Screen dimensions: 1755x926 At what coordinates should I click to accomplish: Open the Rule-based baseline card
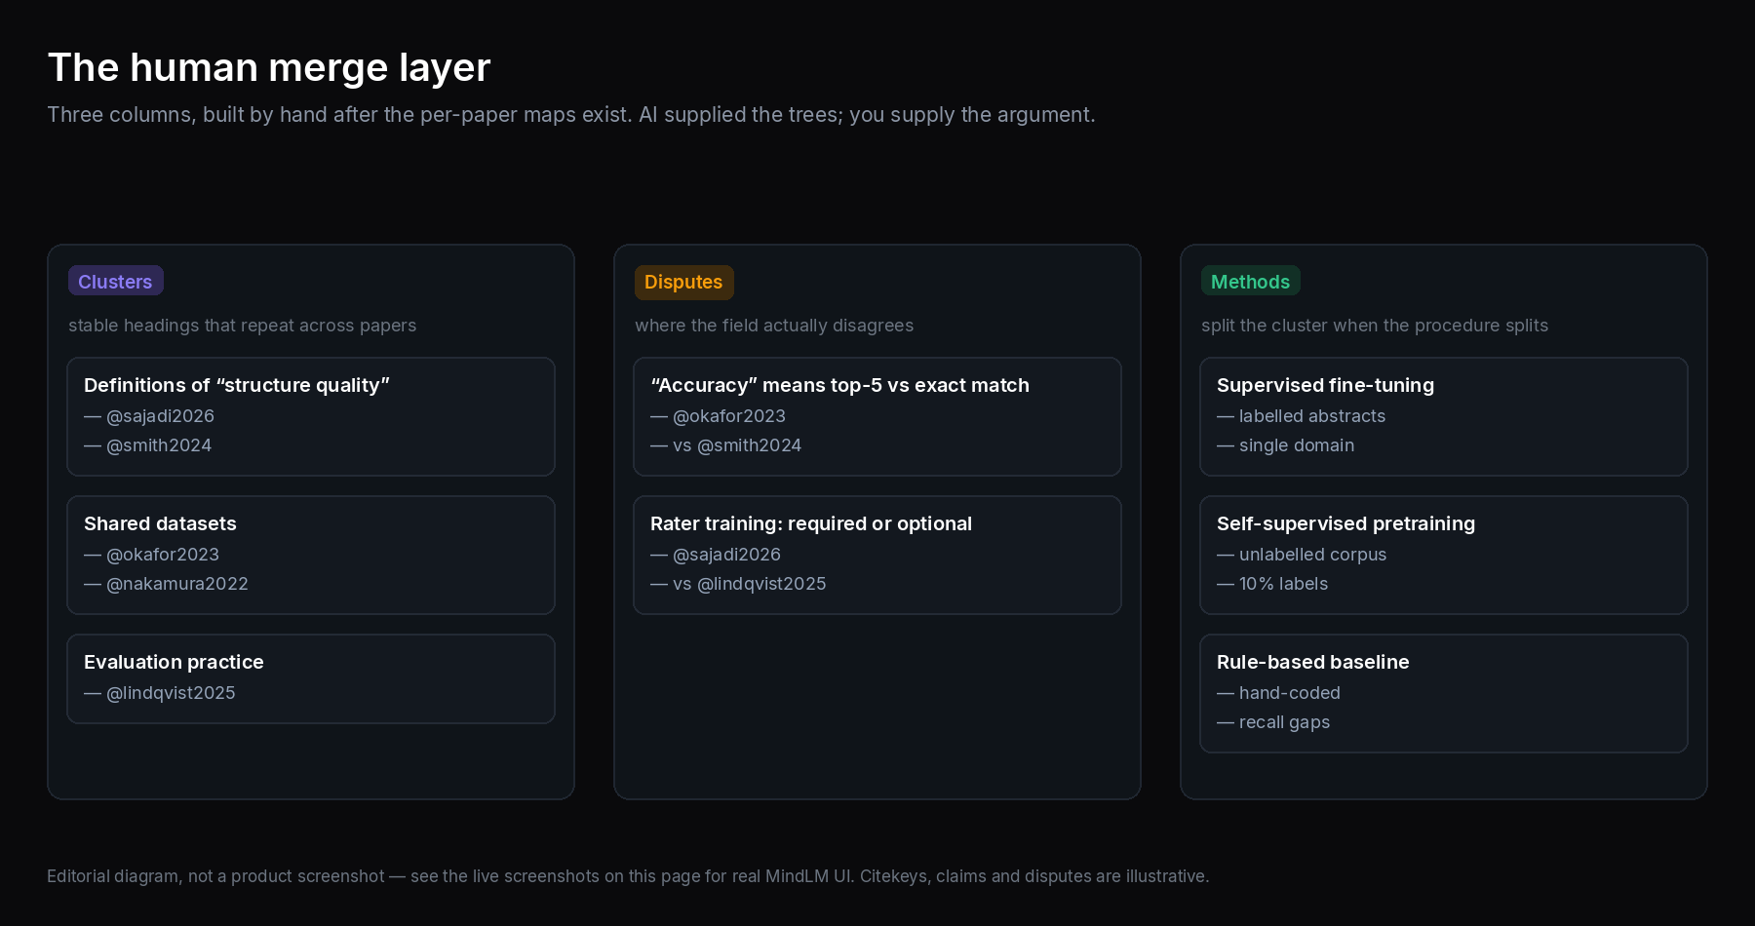click(1444, 693)
